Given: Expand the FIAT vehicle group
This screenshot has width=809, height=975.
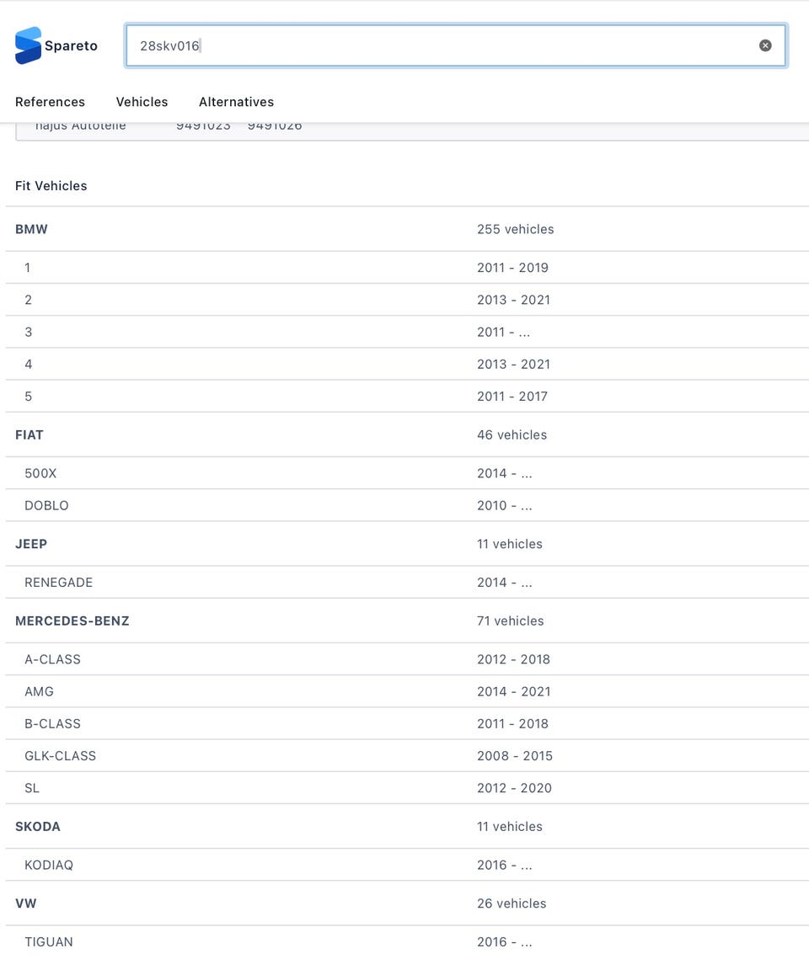Looking at the screenshot, I should tap(407, 434).
